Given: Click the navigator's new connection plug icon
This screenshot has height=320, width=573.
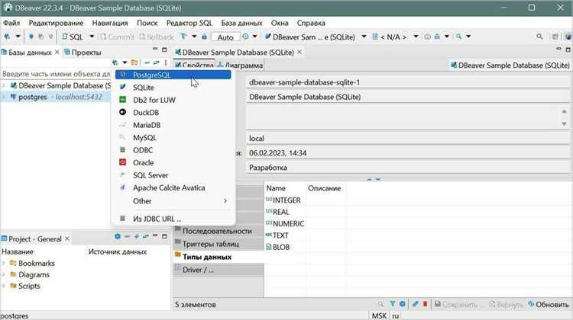Looking at the screenshot, I should [115, 62].
